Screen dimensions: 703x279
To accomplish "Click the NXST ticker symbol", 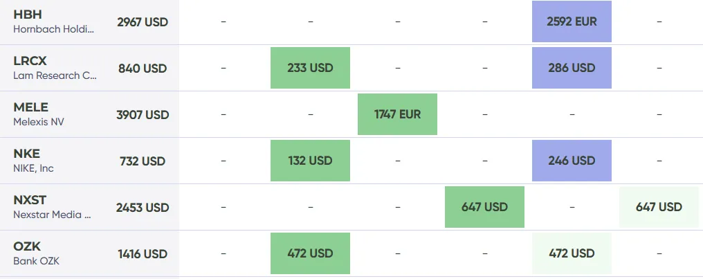I will (x=30, y=200).
